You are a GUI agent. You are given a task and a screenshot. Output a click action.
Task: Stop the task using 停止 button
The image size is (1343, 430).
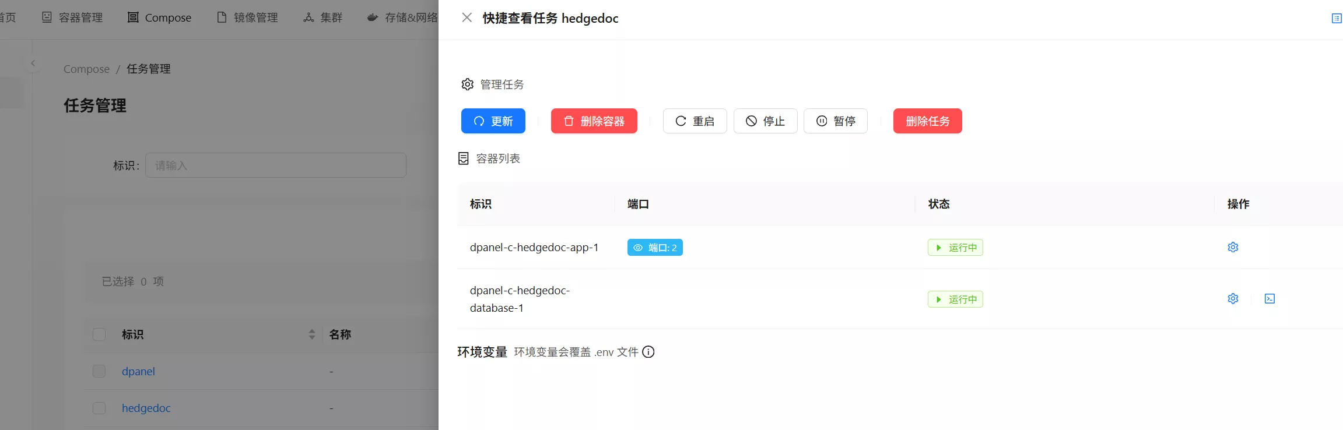[x=765, y=121]
